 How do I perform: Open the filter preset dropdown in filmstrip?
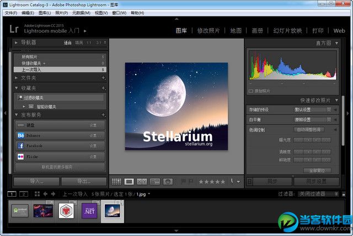pyautogui.click(x=318, y=194)
